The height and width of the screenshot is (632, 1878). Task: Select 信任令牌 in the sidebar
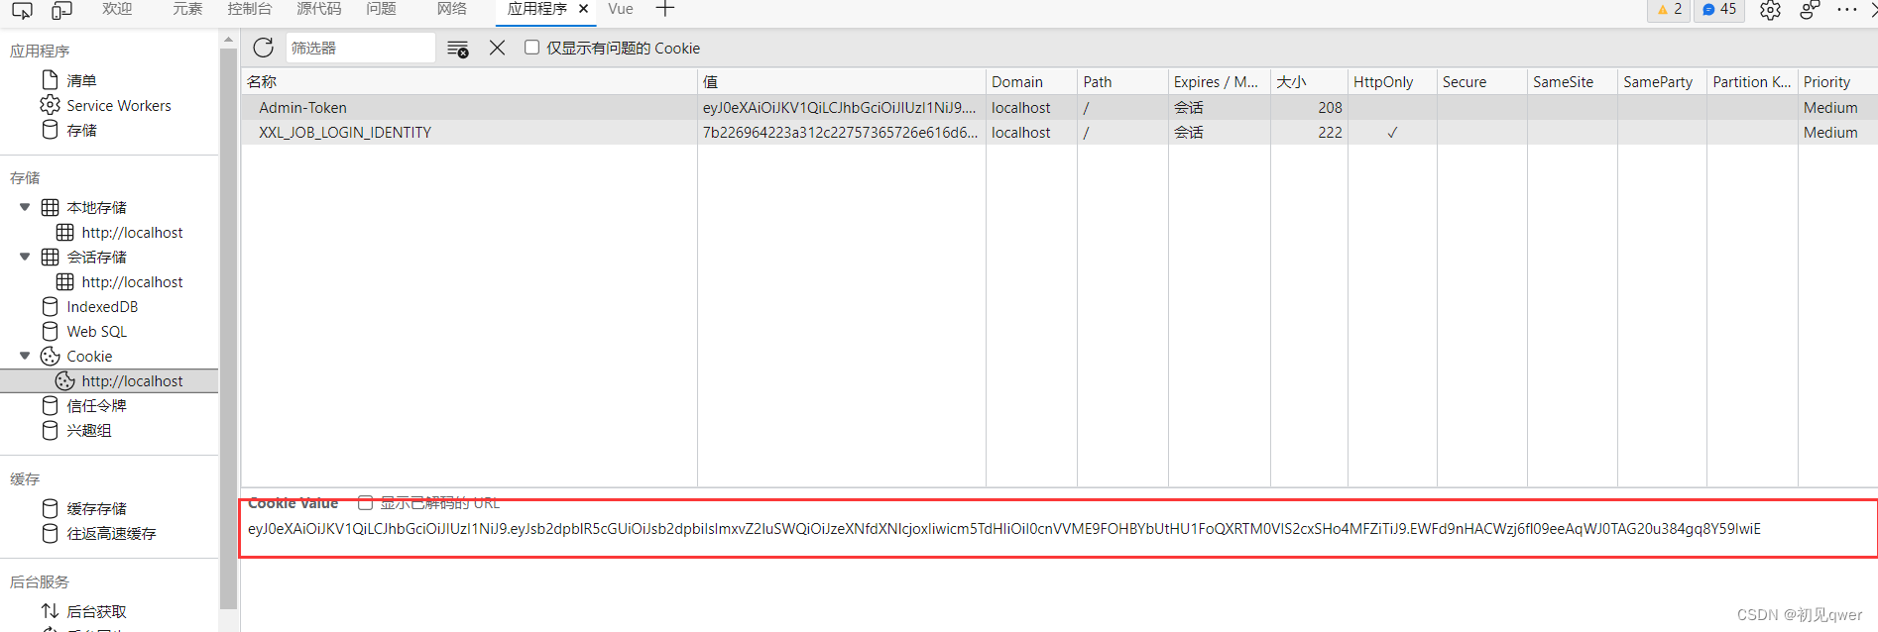coord(96,405)
